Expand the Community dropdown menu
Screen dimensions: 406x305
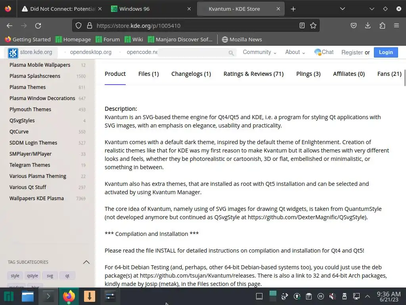coord(259,52)
